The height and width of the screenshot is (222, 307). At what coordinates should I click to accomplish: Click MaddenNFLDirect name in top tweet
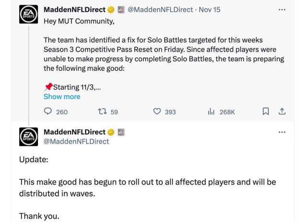[74, 9]
